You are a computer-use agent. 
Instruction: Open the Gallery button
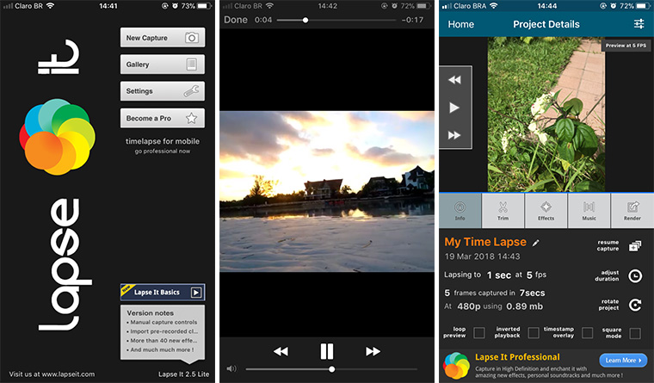click(x=163, y=65)
